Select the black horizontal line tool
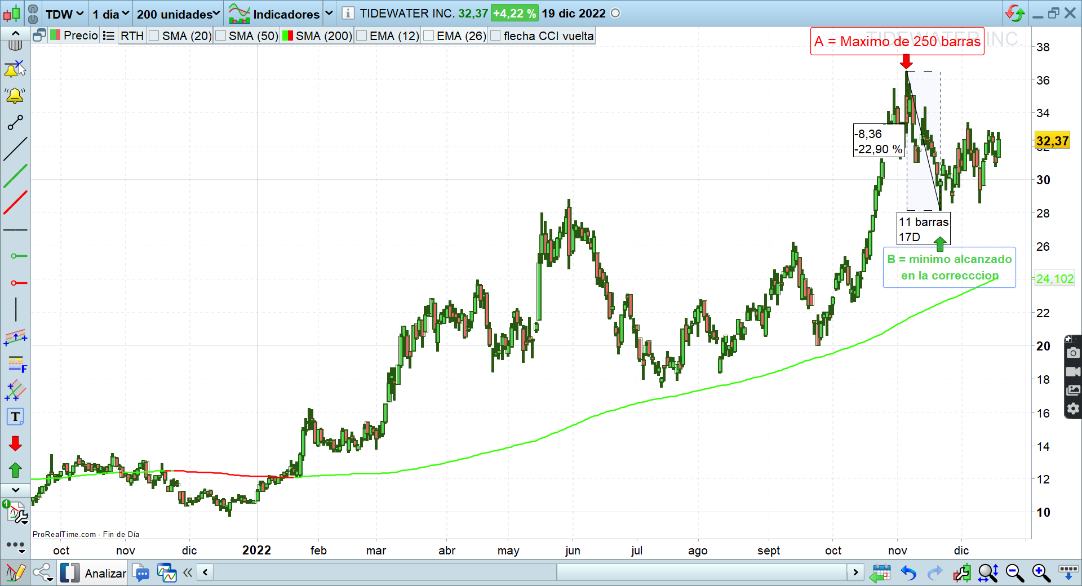The image size is (1082, 586). [15, 230]
